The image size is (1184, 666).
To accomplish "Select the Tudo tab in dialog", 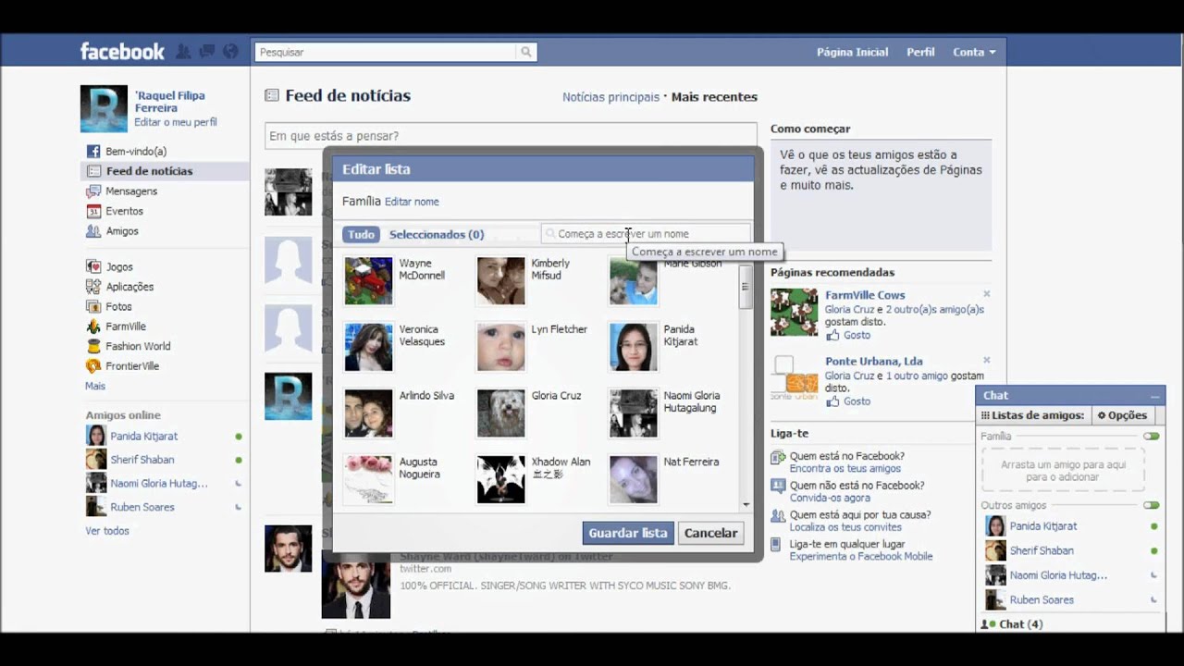I will coord(361,235).
